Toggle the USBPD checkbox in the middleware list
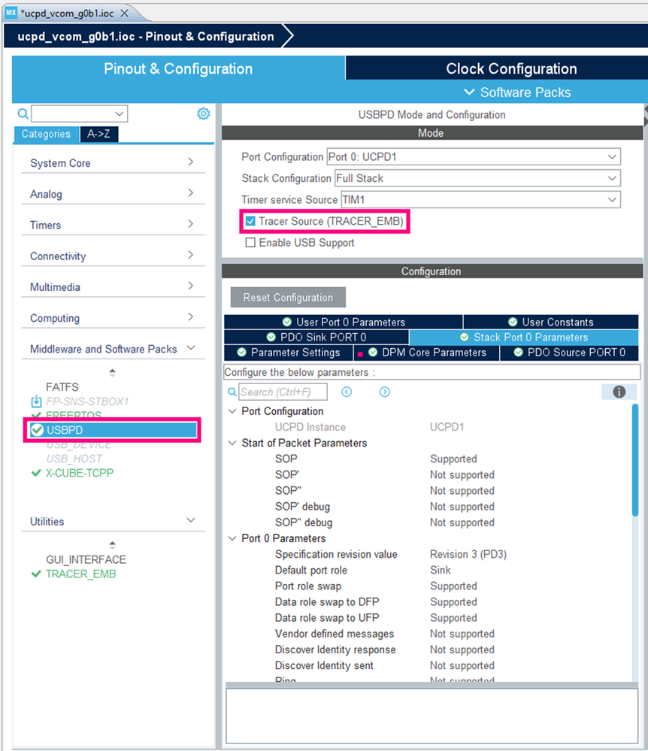This screenshot has width=648, height=751. coord(36,430)
